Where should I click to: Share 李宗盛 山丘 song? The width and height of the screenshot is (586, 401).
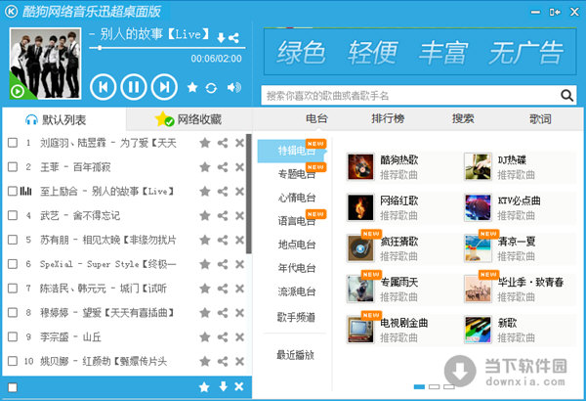223,337
